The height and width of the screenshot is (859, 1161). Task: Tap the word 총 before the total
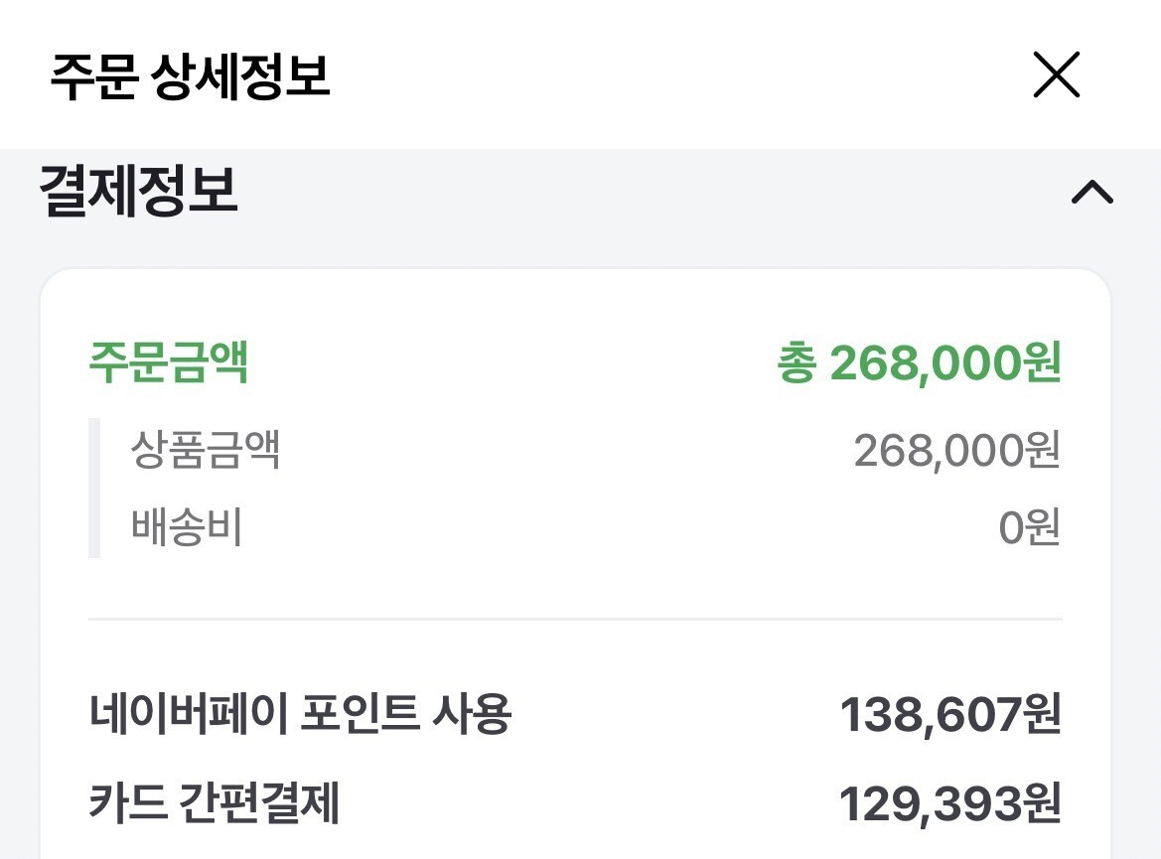click(x=797, y=364)
